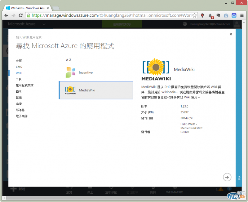Open a new browser tab
Image resolution: width=248 pixels, height=202 pixels.
pyautogui.click(x=56, y=8)
